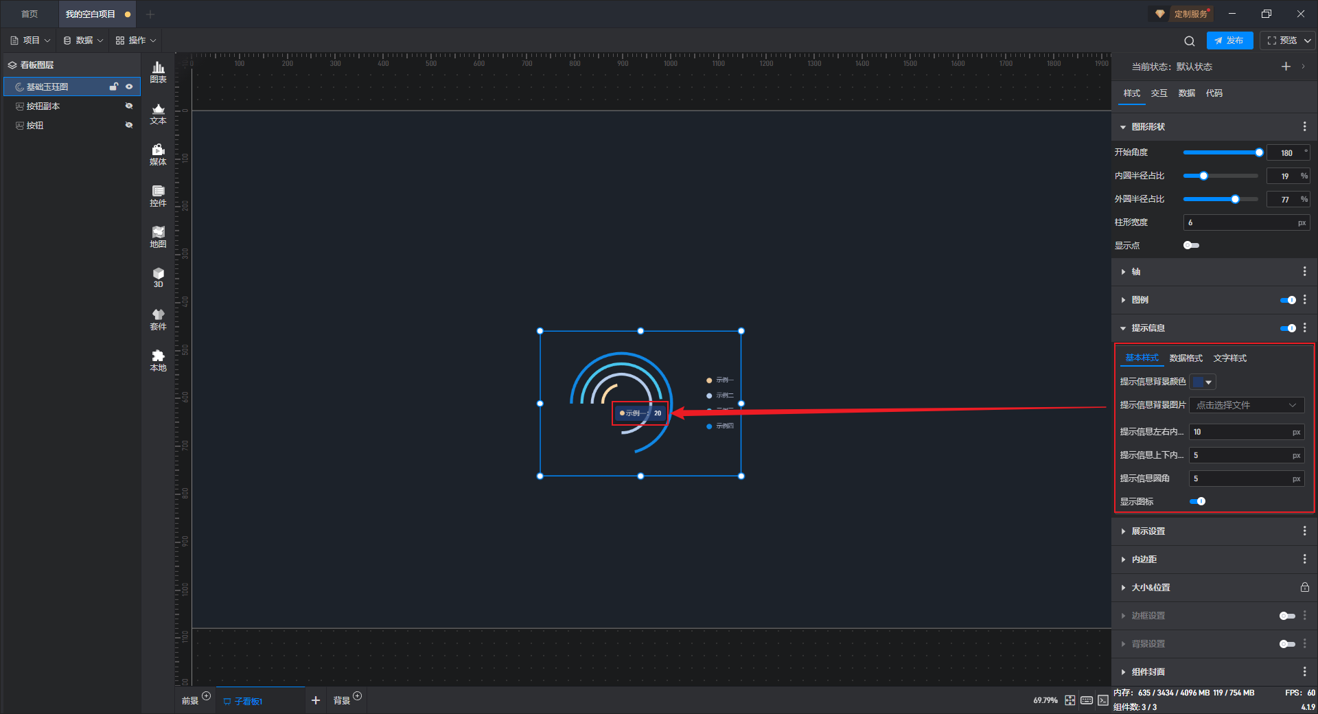Open the 3D component category

pyautogui.click(x=158, y=277)
